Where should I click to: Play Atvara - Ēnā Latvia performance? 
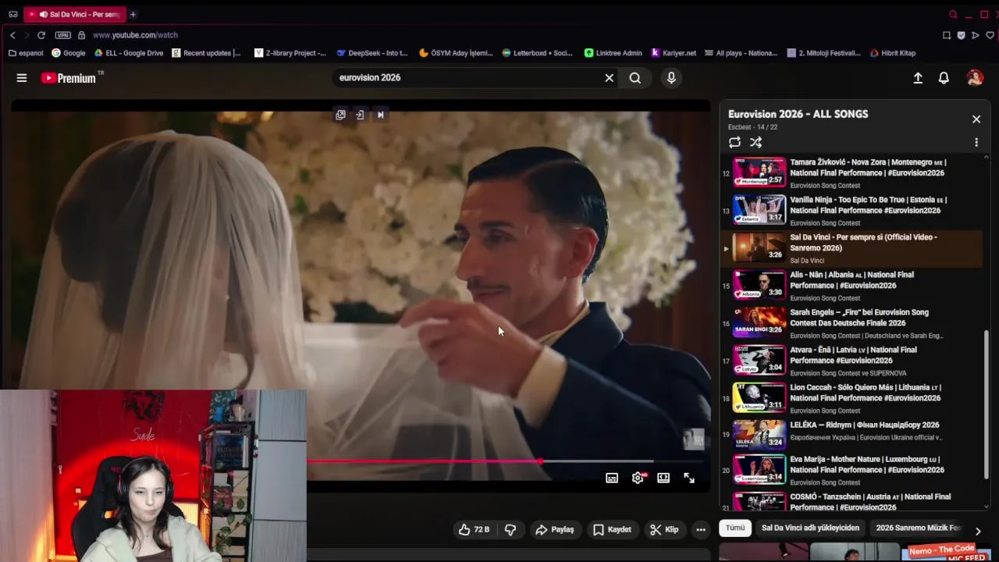point(852,361)
